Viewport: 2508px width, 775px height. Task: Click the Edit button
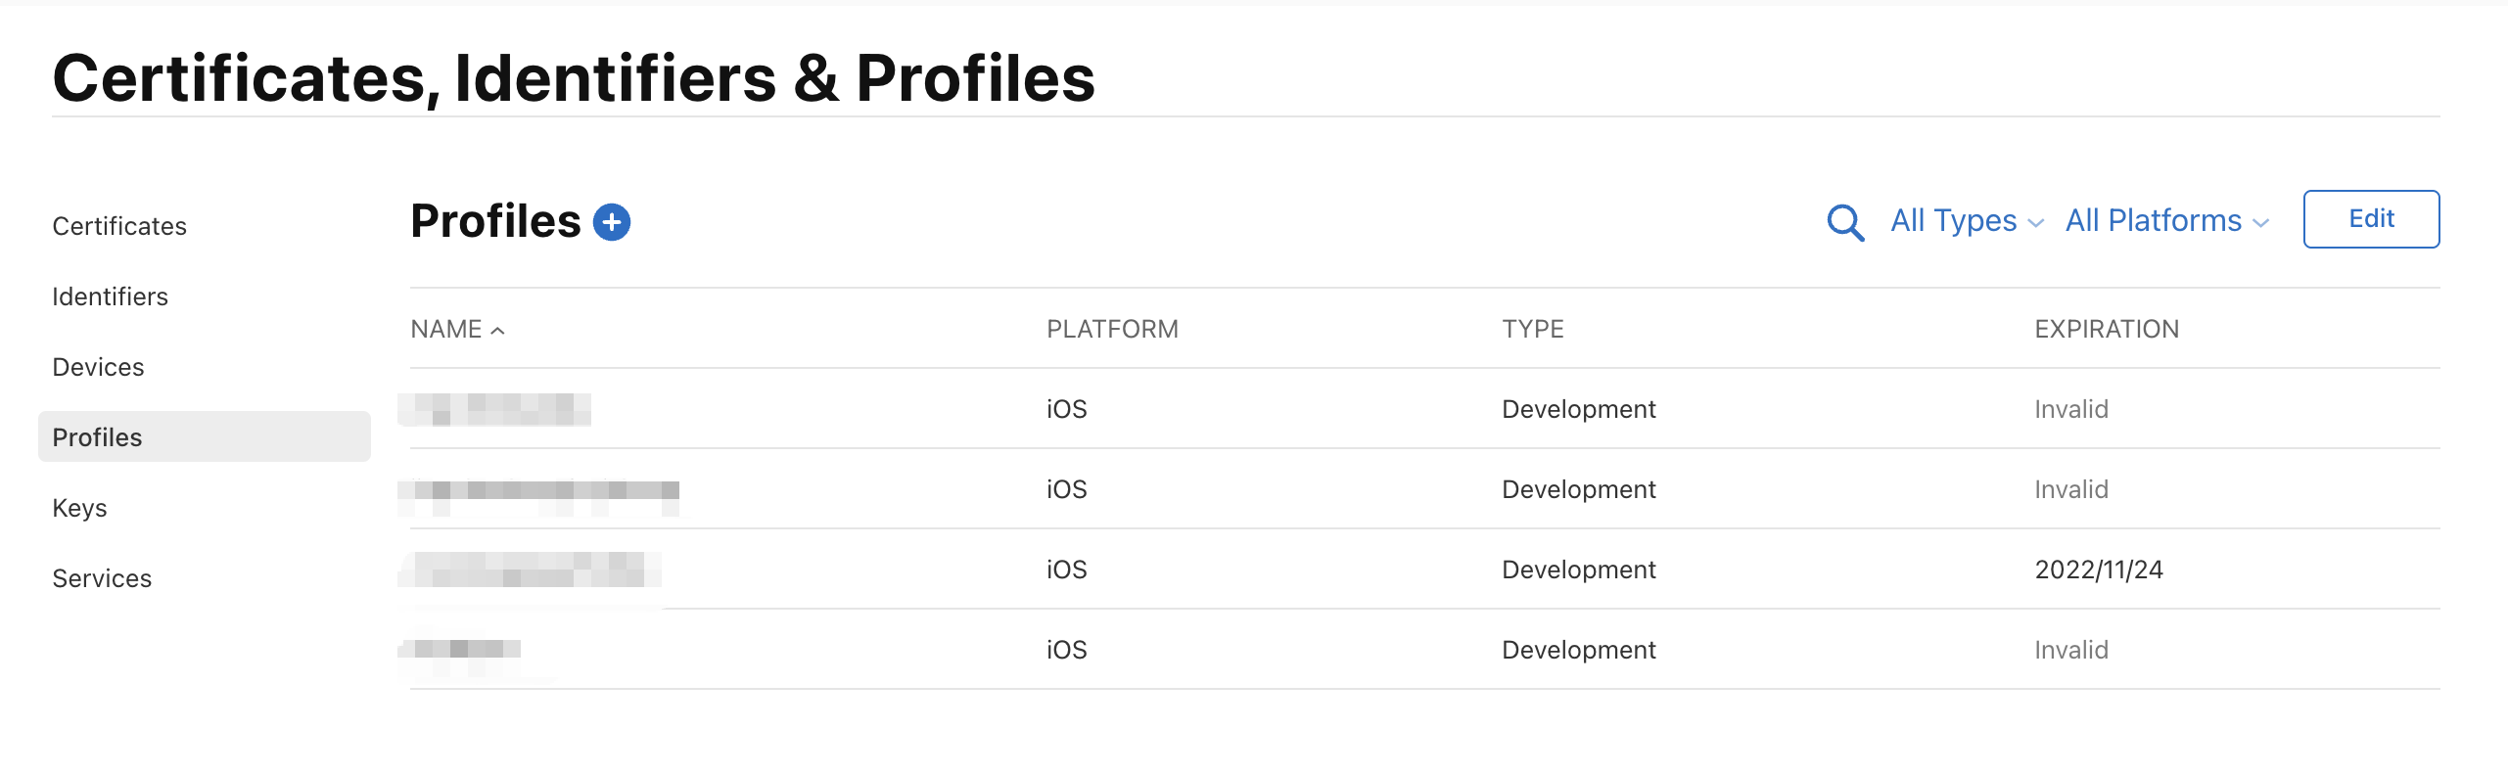pos(2370,219)
